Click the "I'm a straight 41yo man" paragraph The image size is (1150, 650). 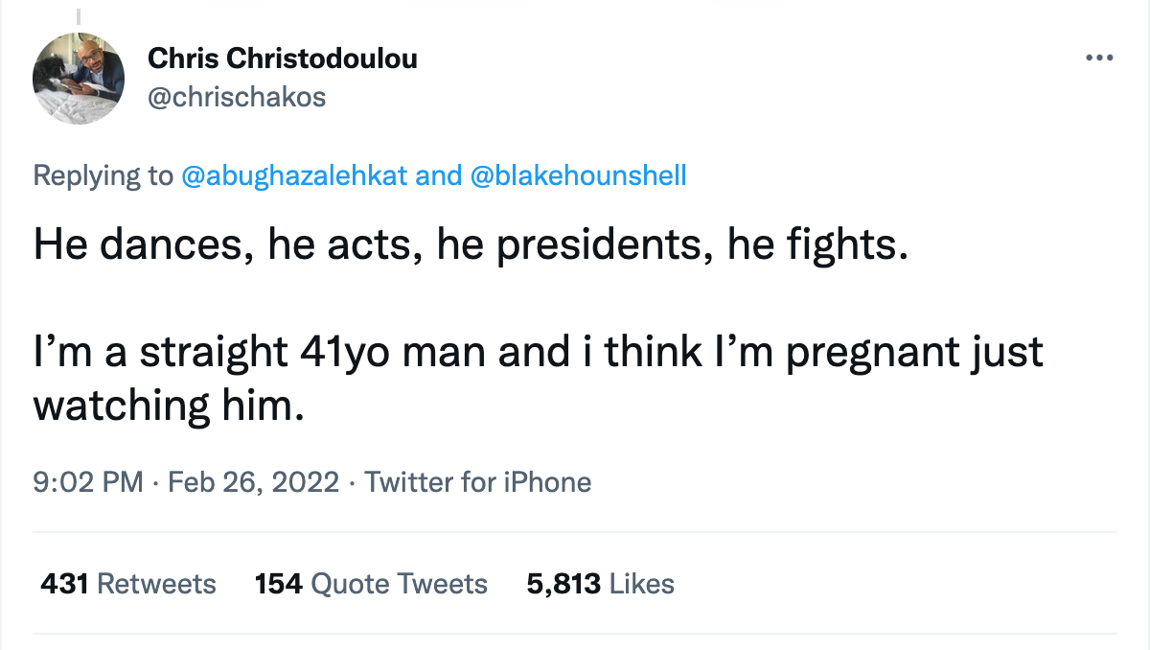[x=538, y=353]
